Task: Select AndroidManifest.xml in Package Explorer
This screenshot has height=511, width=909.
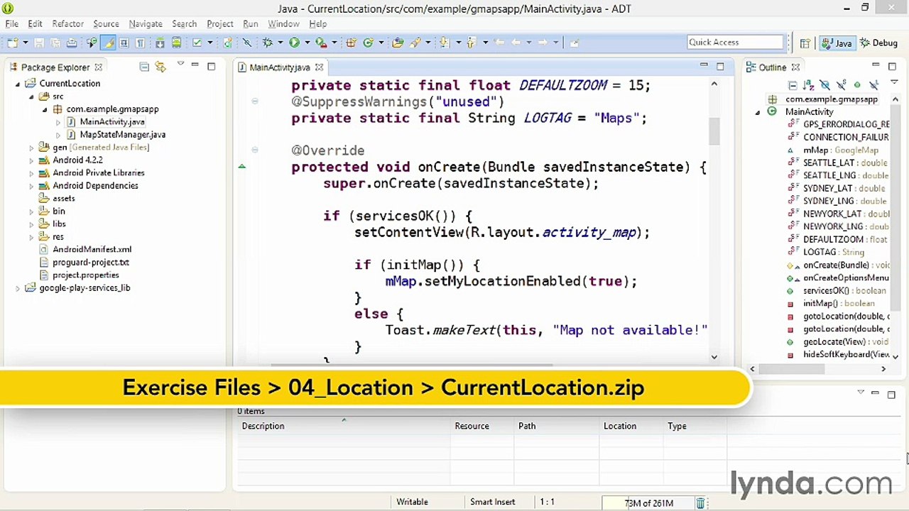Action: [92, 250]
